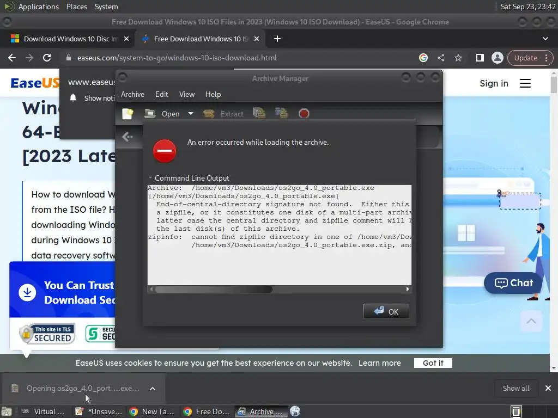Open the EaseUS hamburger menu

[525, 83]
